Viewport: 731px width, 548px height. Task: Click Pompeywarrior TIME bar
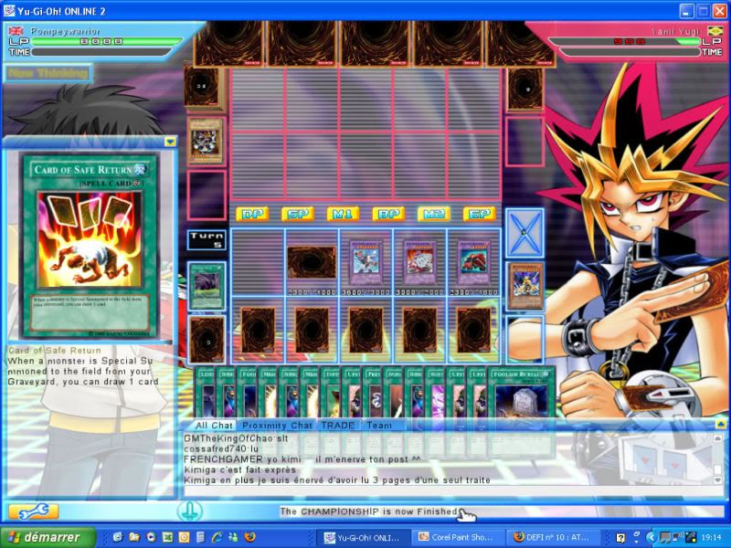pos(101,52)
